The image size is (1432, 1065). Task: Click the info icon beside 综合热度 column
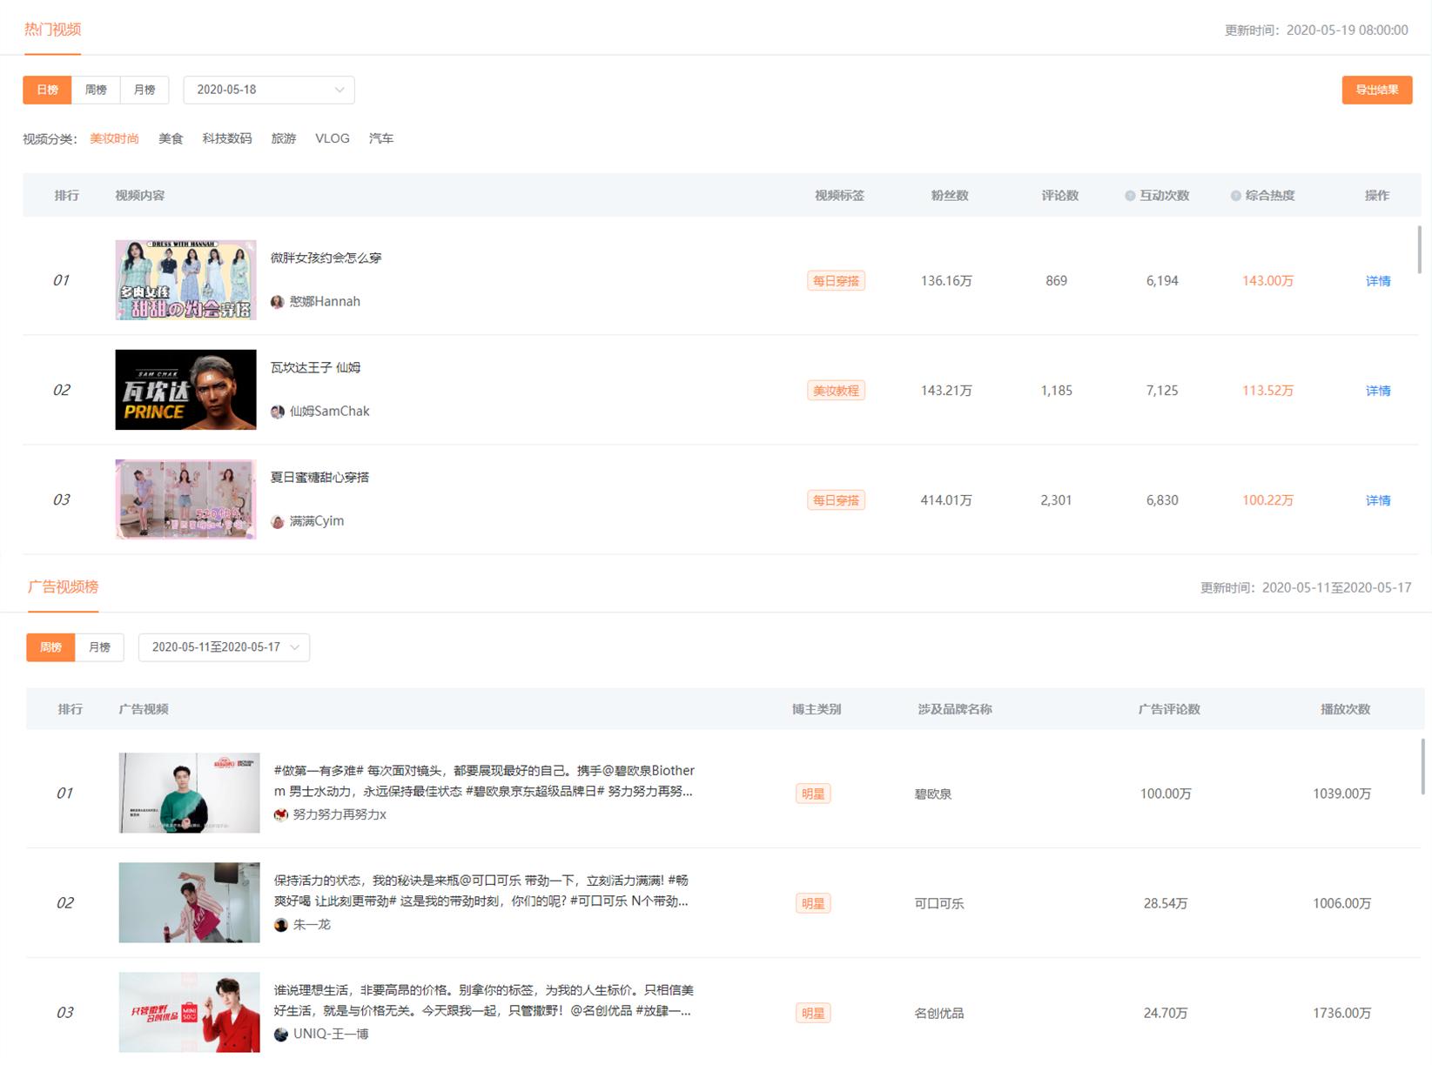(x=1234, y=195)
